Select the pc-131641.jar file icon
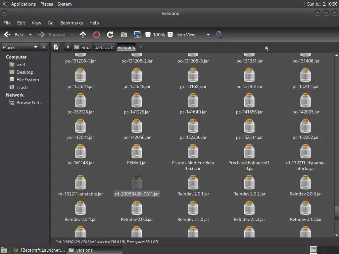 click(80, 75)
